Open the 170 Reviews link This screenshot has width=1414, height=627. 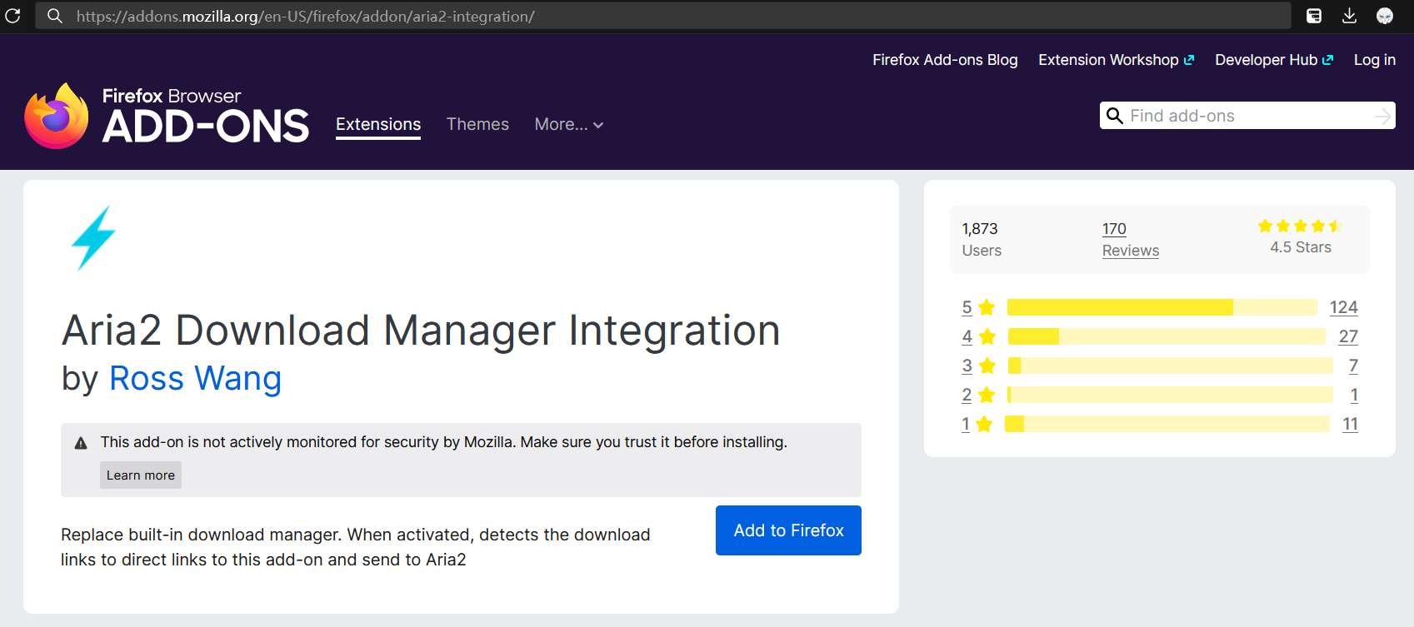point(1130,240)
